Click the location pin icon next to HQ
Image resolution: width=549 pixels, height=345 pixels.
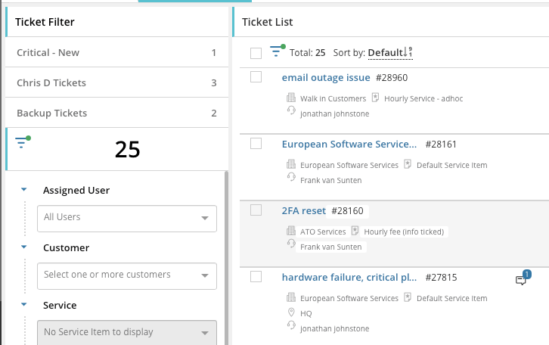tap(290, 312)
